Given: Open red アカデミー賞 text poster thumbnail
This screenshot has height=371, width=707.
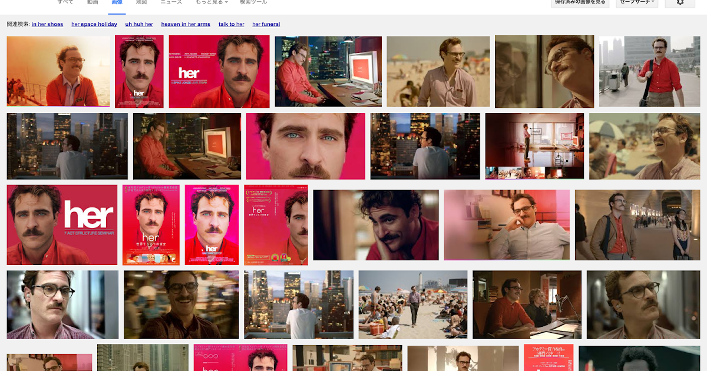Looking at the screenshot, I should [549, 358].
